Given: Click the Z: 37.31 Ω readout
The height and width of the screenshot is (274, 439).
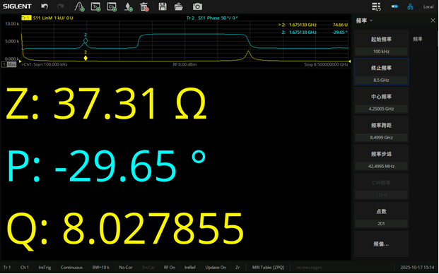Looking at the screenshot, I should click(x=106, y=104).
